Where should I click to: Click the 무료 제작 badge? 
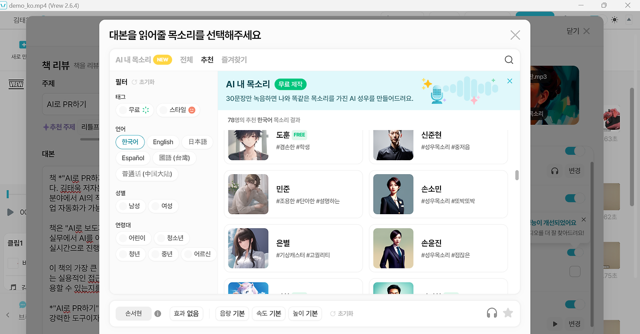[x=290, y=84]
